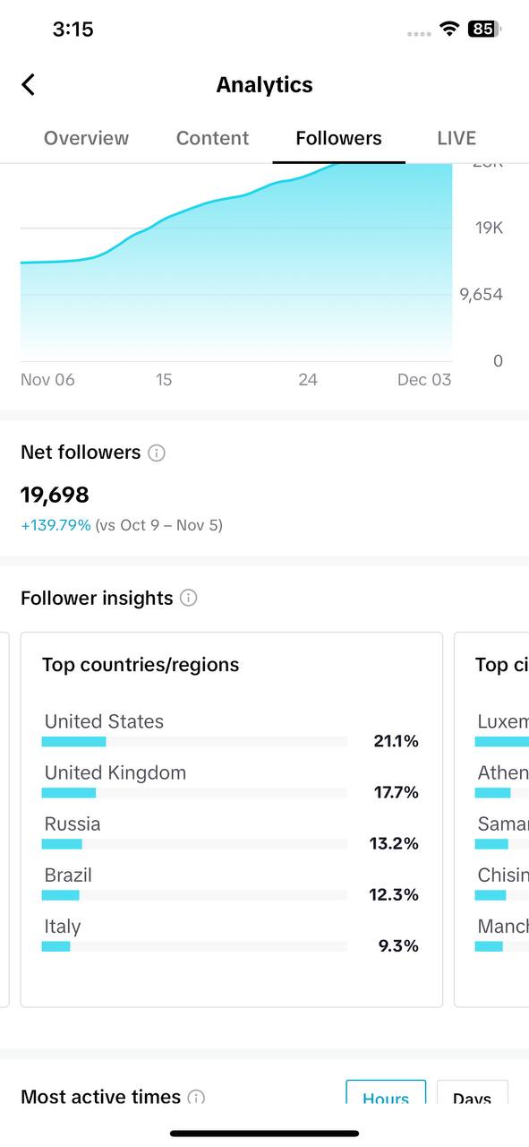
Task: Switch to the Content tab
Action: point(212,138)
